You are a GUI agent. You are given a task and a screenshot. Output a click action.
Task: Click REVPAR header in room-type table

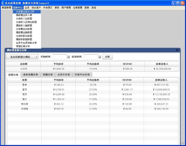[127, 80]
